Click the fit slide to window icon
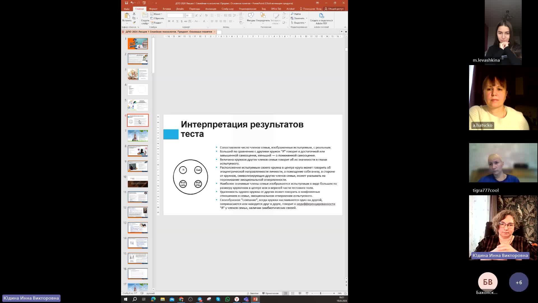Viewport: 538px width, 303px height. click(x=345, y=293)
